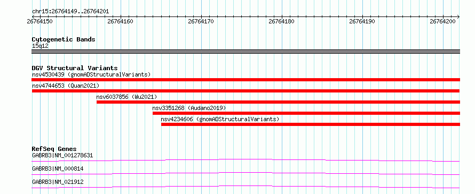
Task: Select the magenta line of GABRB3|NM_000814
Action: 246,173
